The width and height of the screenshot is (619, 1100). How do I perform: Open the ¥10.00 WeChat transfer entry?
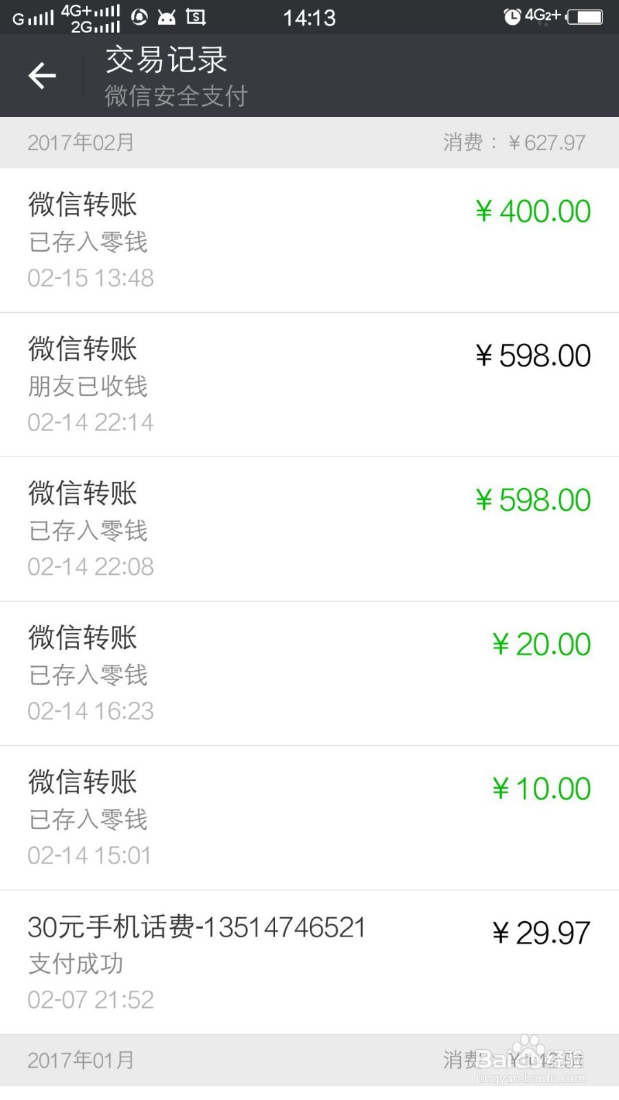[x=309, y=818]
